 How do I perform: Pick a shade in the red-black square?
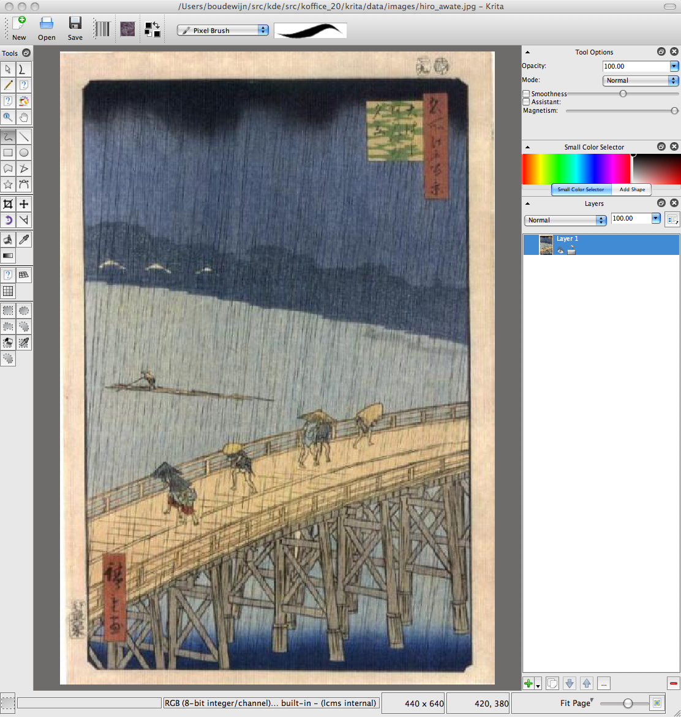(x=657, y=169)
